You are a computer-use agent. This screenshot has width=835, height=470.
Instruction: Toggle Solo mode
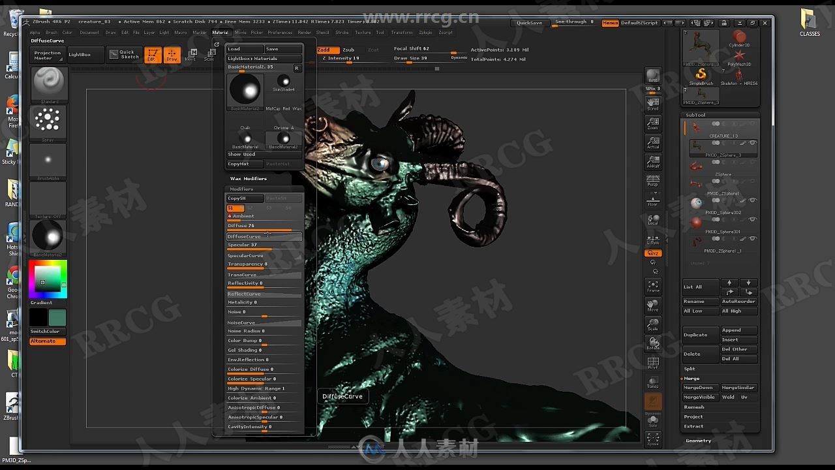pyautogui.click(x=653, y=421)
